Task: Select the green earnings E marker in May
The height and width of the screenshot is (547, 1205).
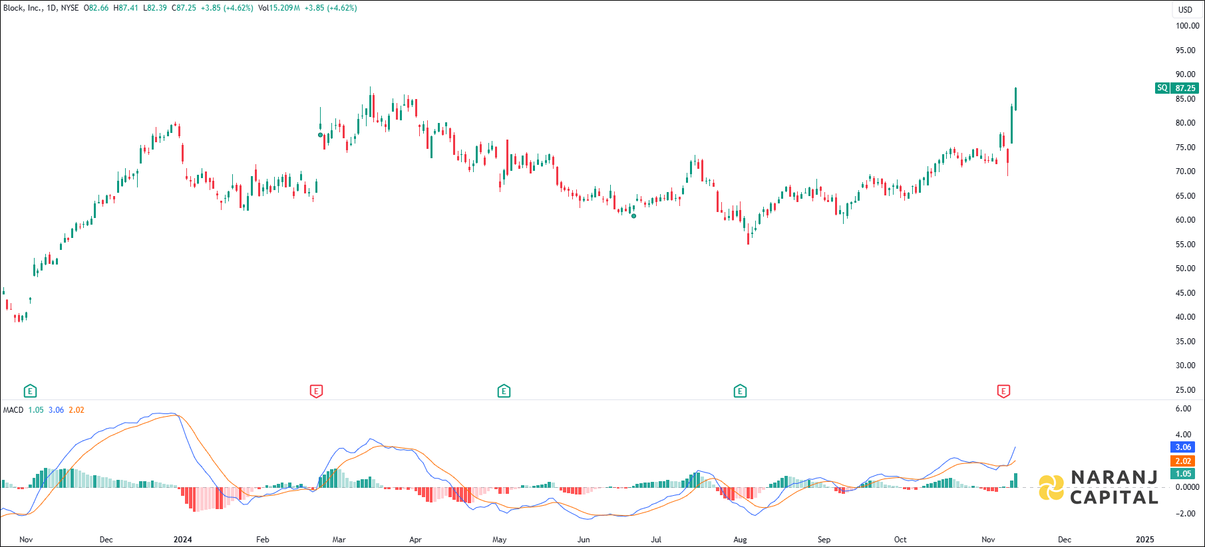Action: coord(504,391)
